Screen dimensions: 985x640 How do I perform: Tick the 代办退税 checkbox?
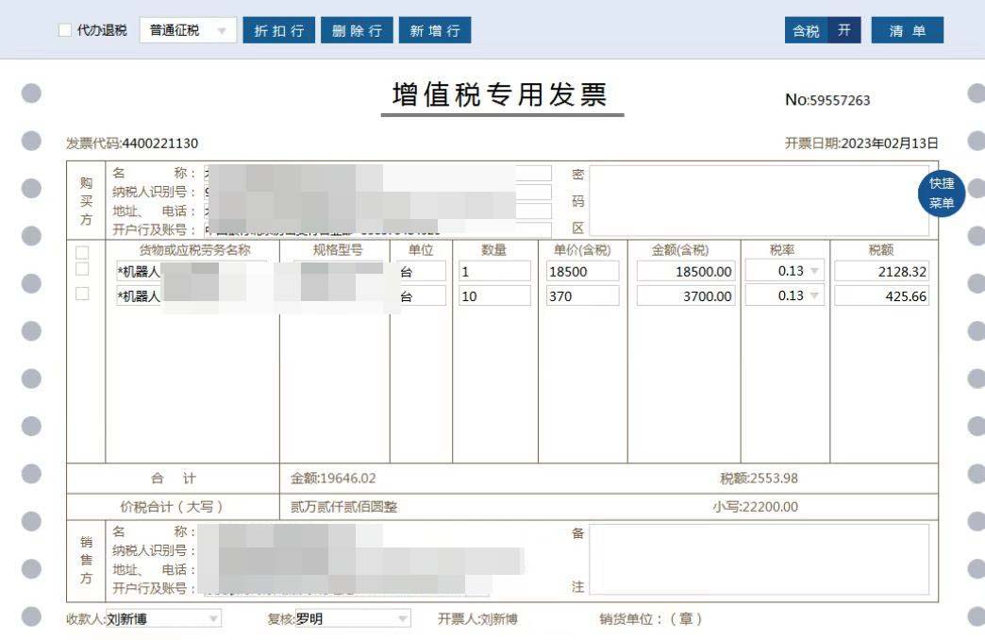(x=65, y=30)
